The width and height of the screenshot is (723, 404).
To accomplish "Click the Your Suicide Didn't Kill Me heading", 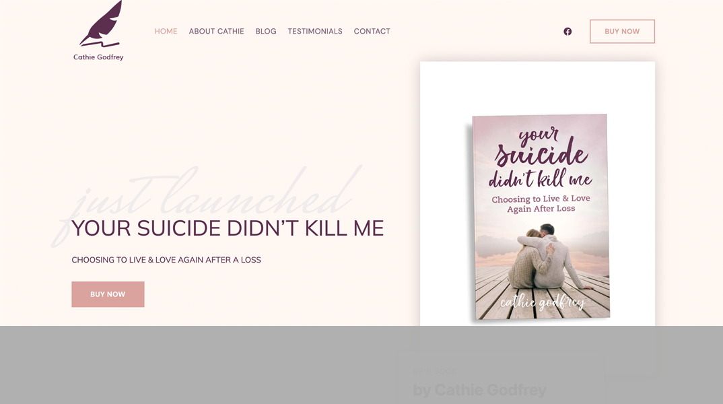I will click(x=228, y=228).
